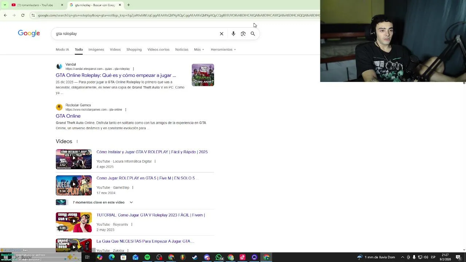Open three-dot menu for Rockstar Games result
Viewport: 466px width, 262px height.
(126, 110)
